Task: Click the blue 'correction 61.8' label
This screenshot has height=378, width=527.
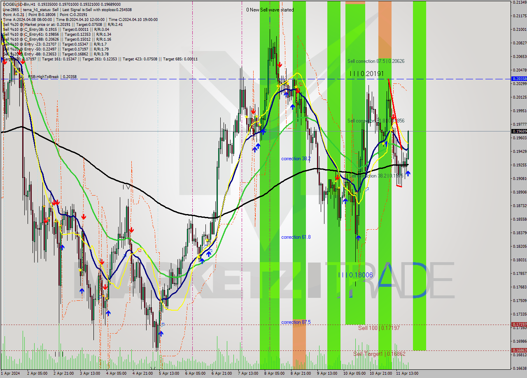Action: (x=296, y=237)
